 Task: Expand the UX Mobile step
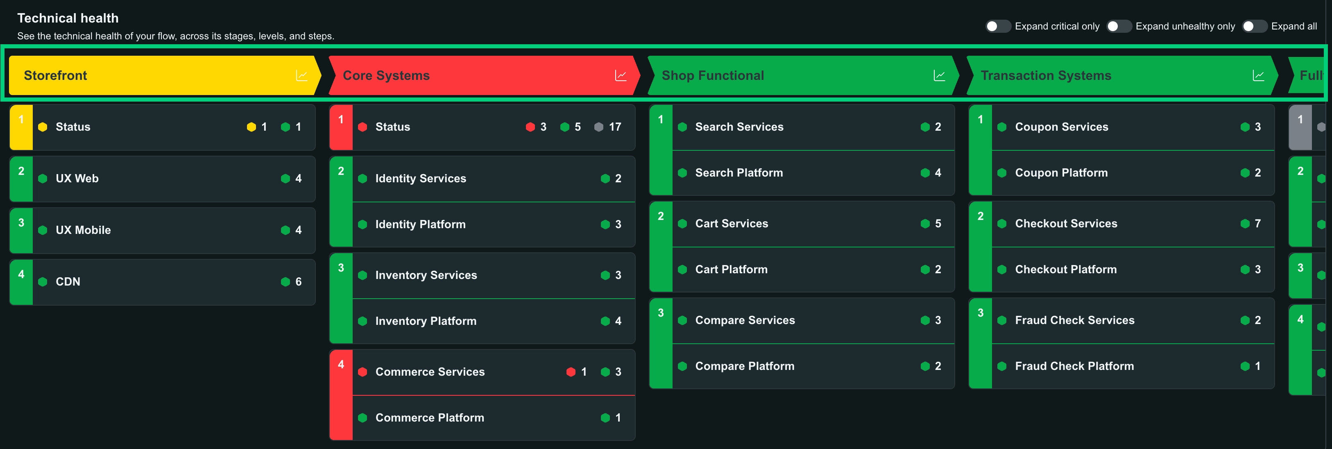coord(174,231)
